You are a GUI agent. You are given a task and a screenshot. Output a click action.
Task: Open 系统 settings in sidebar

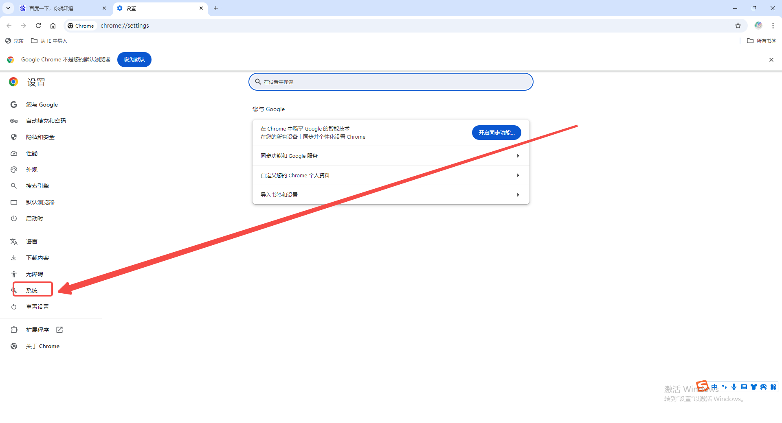(32, 290)
